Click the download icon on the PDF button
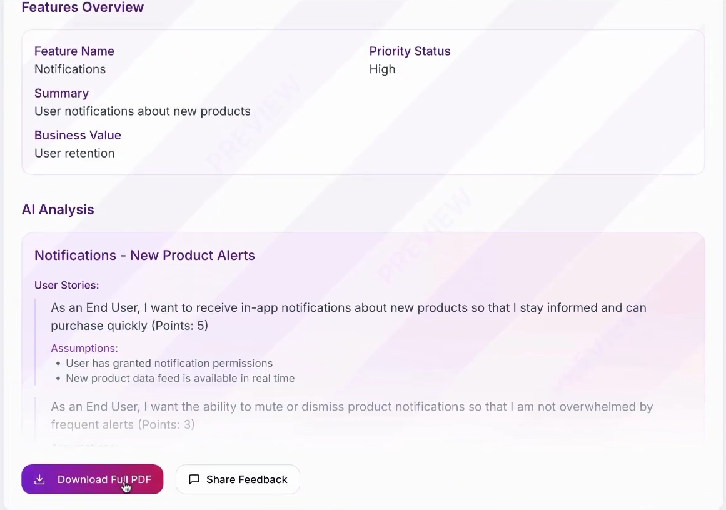 click(40, 479)
